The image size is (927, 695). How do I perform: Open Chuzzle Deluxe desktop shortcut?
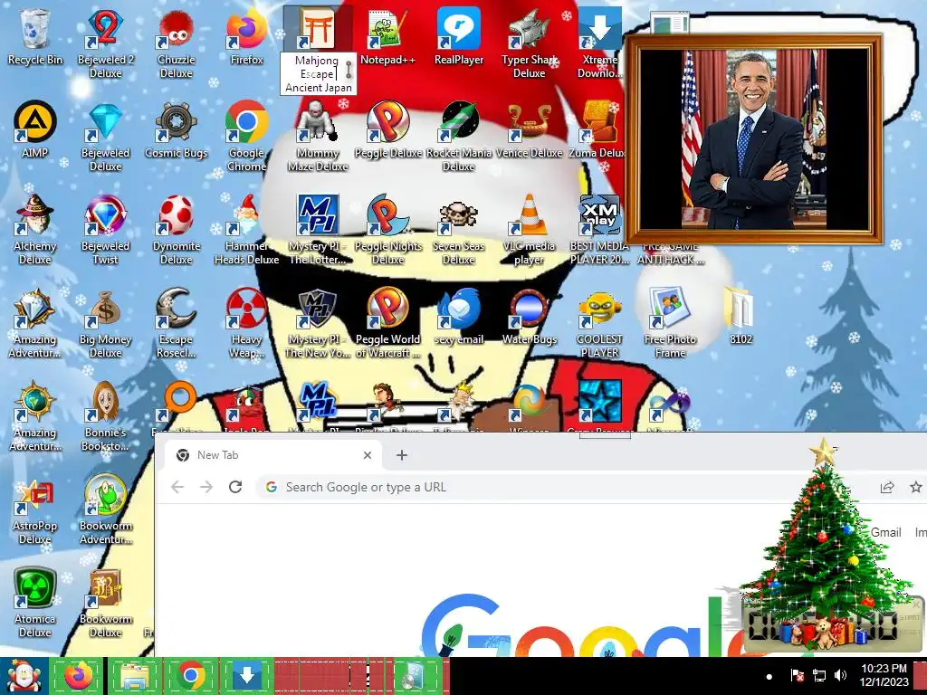pos(177,43)
